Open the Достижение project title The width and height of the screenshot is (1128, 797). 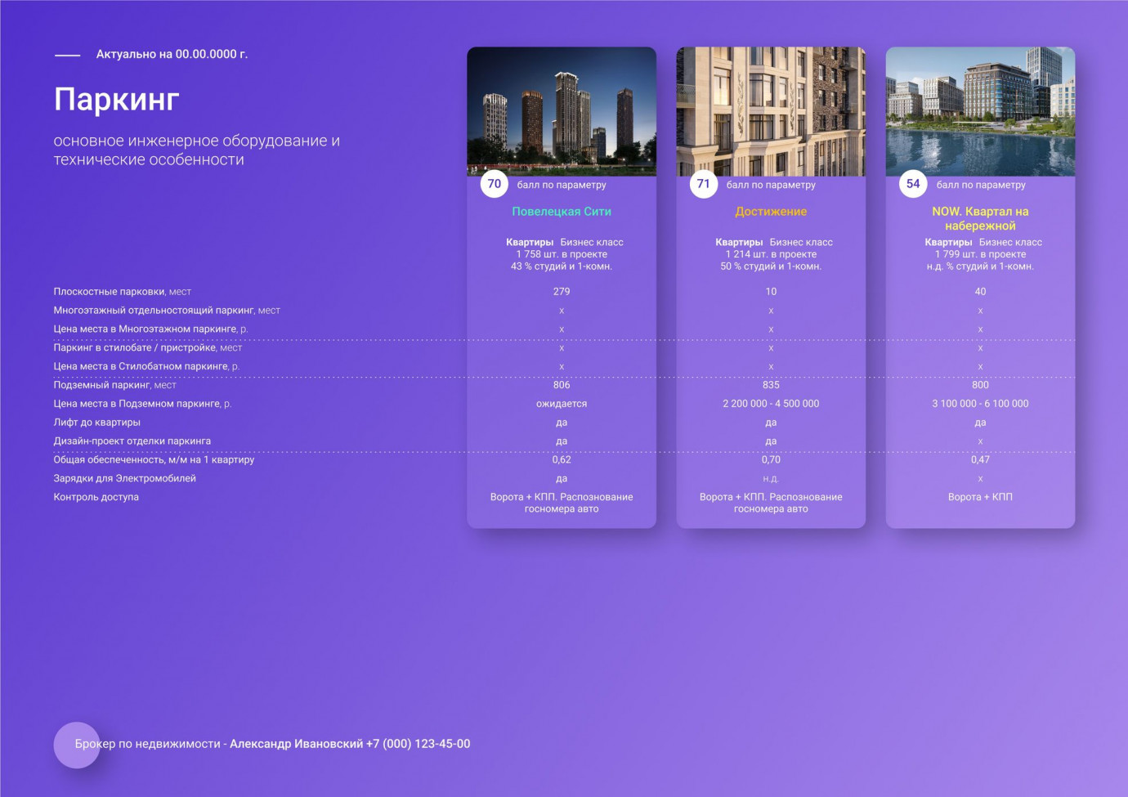pos(771,212)
